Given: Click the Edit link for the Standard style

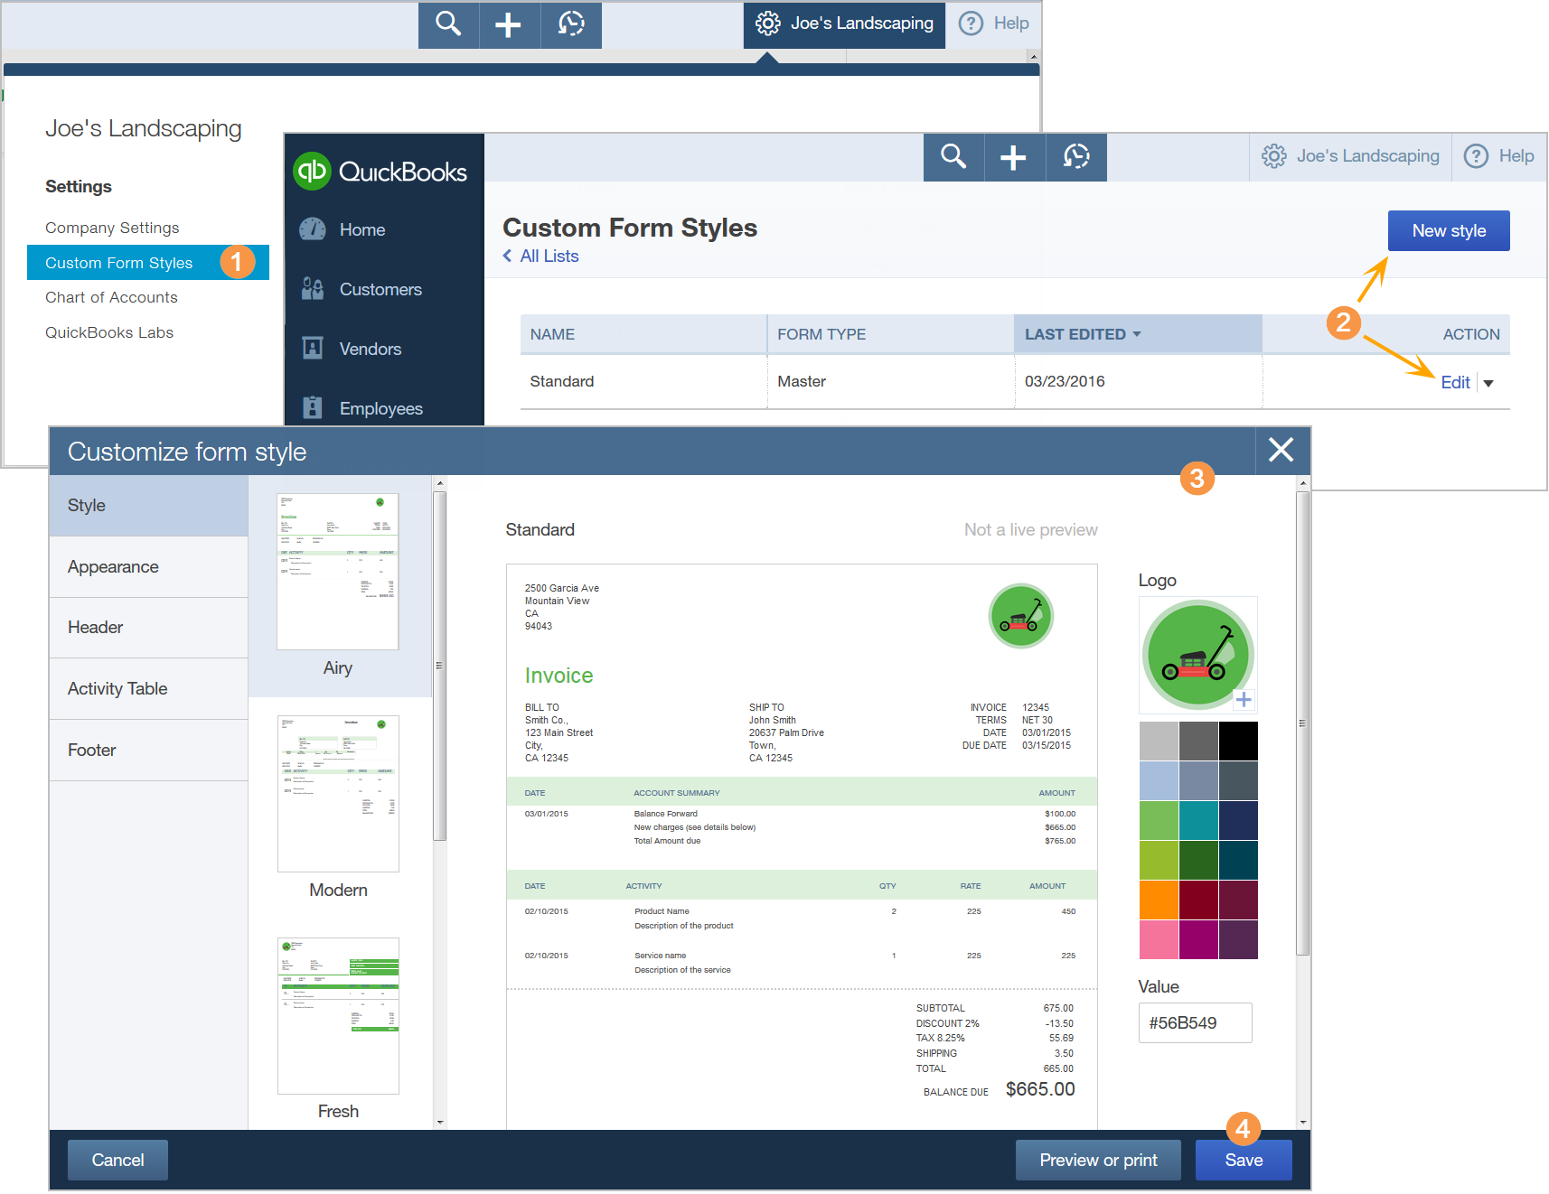Looking at the screenshot, I should 1455,382.
